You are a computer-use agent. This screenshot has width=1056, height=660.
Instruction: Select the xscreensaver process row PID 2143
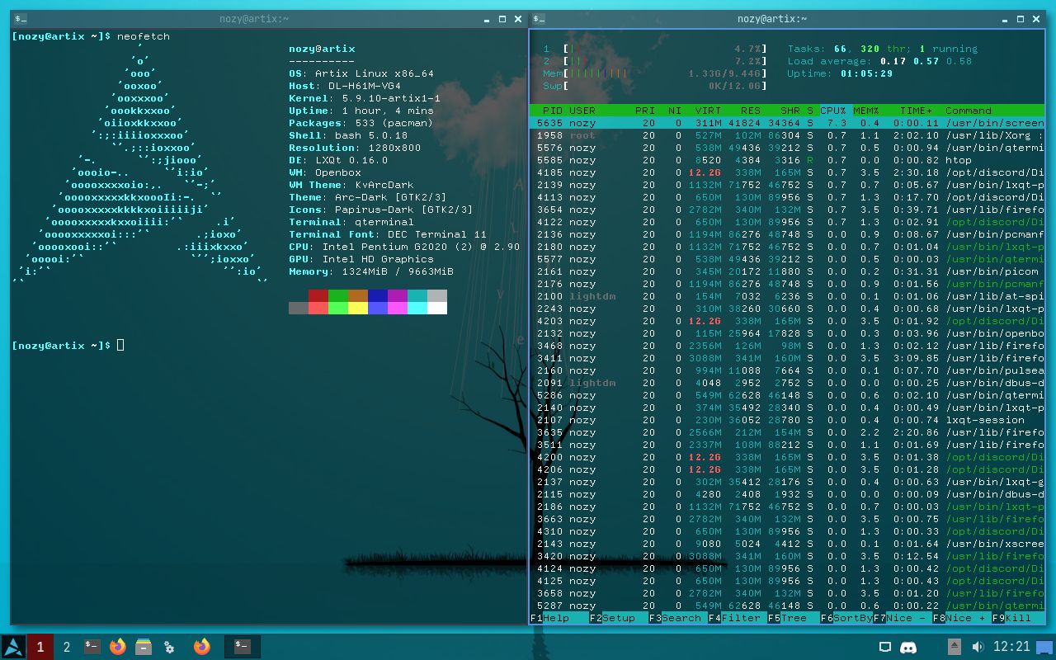pos(787,544)
